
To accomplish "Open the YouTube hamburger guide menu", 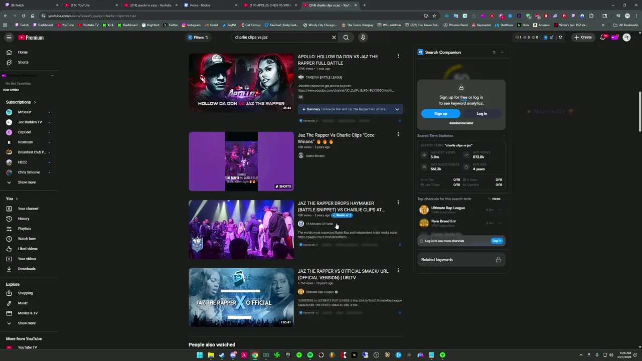I will pos(9,37).
